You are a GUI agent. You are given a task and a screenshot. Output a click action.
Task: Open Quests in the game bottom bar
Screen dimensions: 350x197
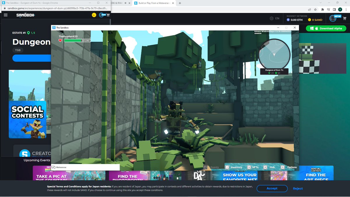[211, 167]
